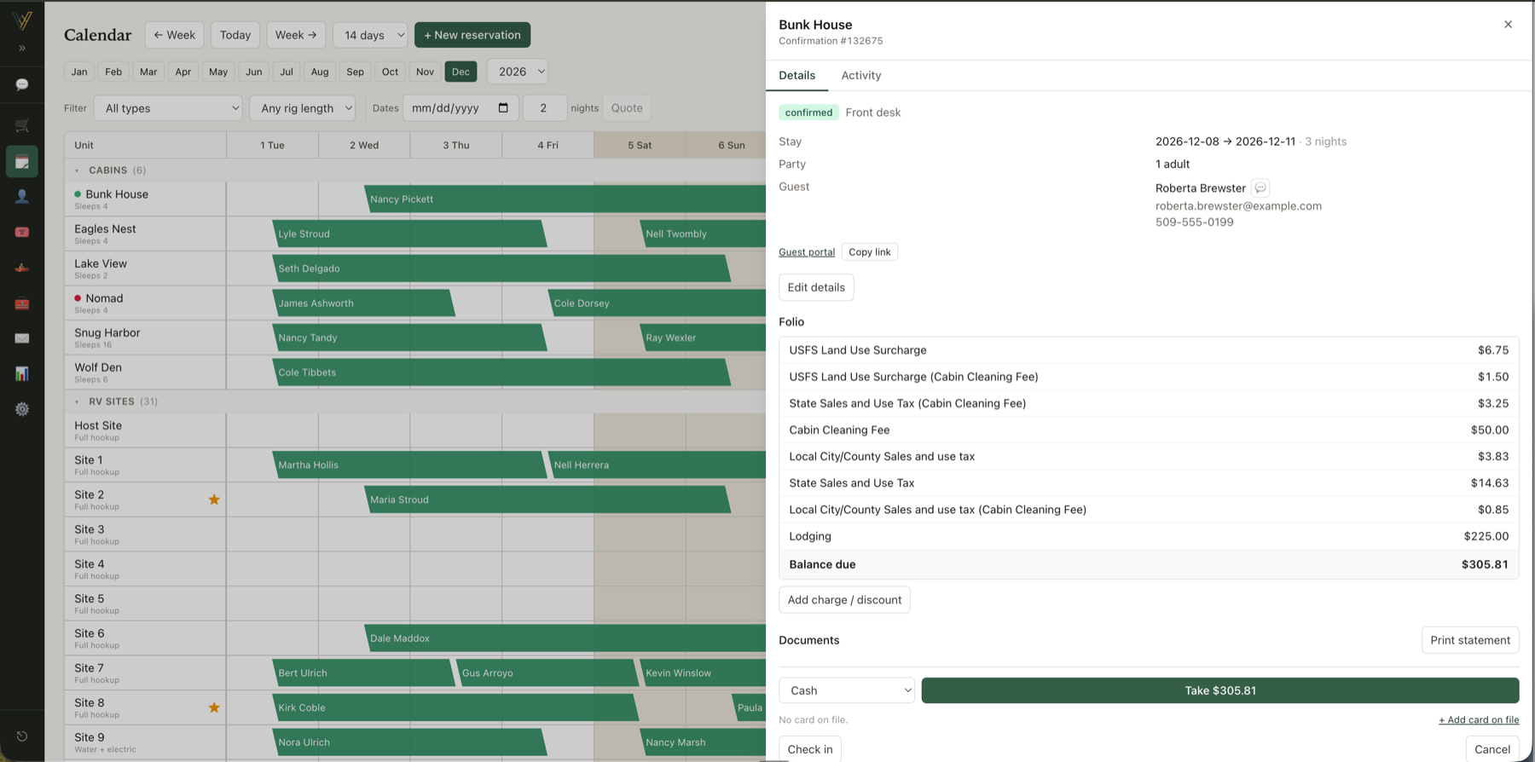
Task: Click the nights number input
Action: (544, 108)
